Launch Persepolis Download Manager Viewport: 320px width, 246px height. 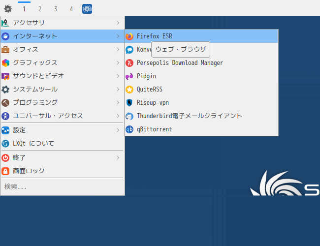[x=201, y=63]
